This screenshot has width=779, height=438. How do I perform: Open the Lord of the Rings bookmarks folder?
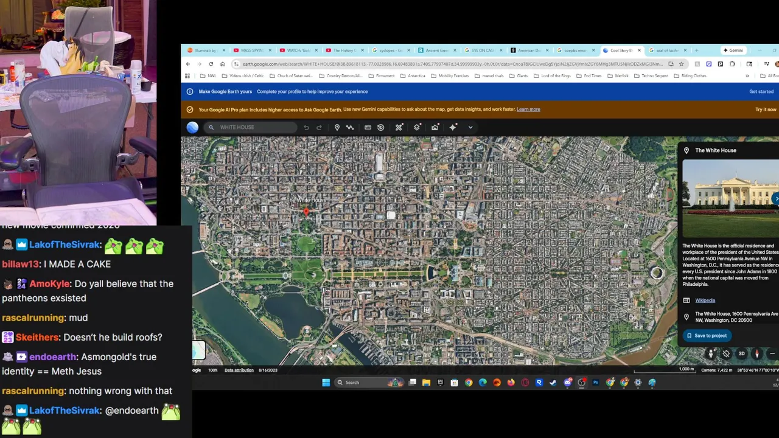click(x=553, y=76)
